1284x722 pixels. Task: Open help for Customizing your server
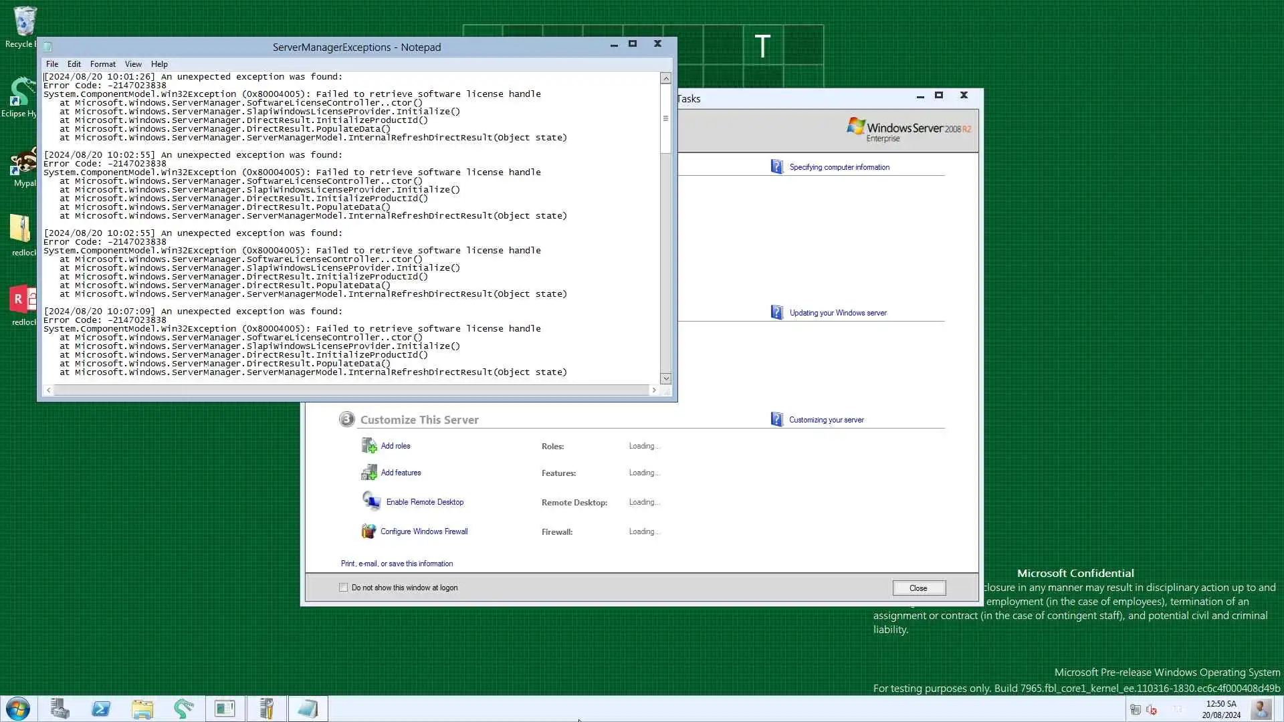(x=826, y=420)
